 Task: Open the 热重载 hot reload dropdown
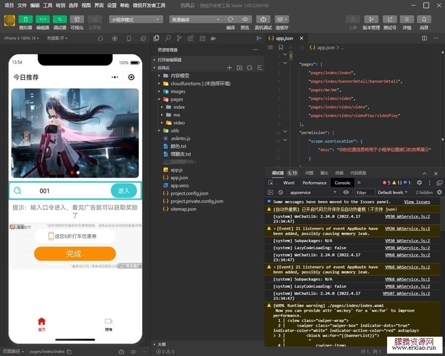pyautogui.click(x=57, y=38)
